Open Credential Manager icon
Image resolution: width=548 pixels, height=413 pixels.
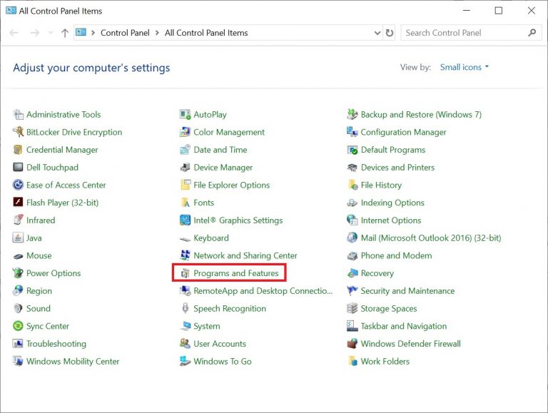click(18, 150)
